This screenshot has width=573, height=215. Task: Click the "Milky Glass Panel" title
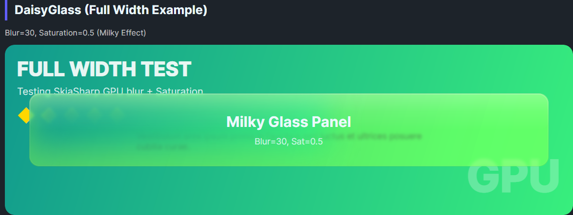289,122
